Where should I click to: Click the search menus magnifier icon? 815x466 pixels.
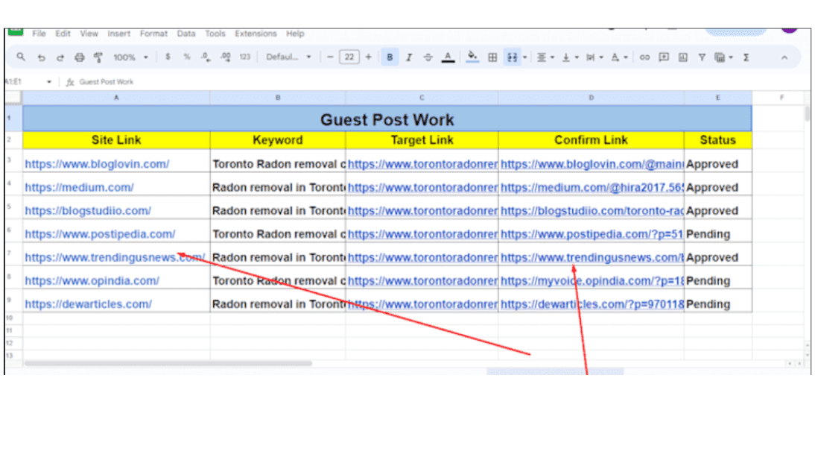21,57
